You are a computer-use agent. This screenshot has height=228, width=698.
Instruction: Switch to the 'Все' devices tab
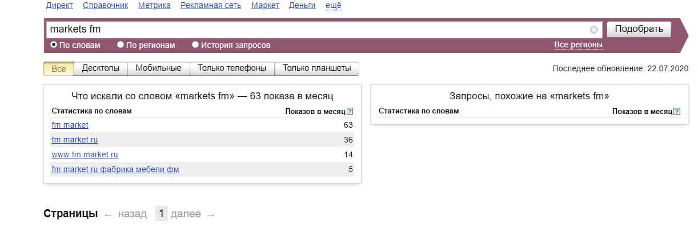click(x=59, y=68)
